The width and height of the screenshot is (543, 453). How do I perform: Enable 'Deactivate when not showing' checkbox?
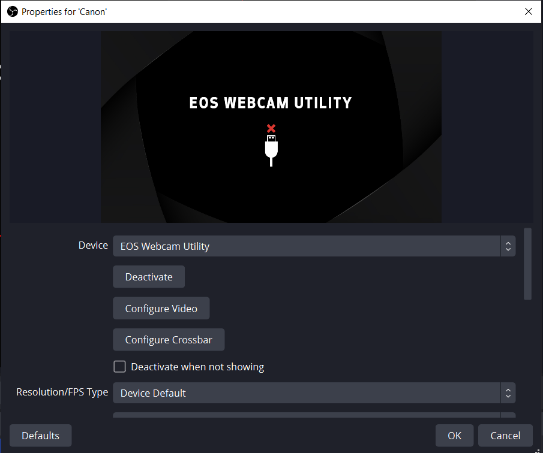(x=120, y=367)
